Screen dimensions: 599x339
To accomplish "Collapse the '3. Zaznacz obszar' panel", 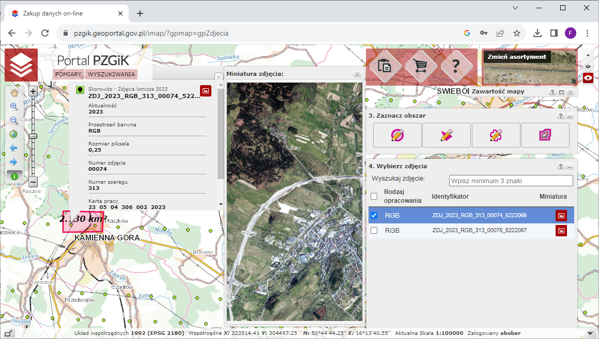I will 570,116.
